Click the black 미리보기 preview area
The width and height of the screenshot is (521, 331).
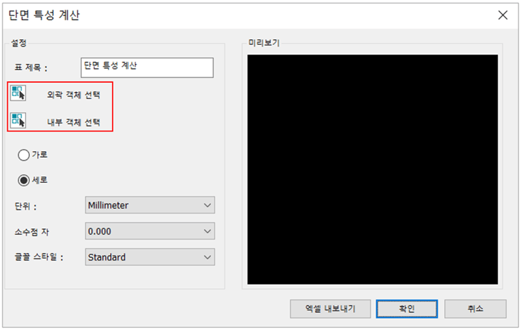[x=373, y=169]
